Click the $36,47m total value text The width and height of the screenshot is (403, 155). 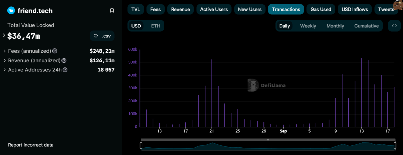24,36
